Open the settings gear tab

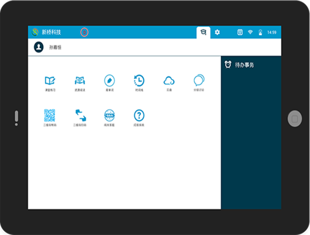217,32
